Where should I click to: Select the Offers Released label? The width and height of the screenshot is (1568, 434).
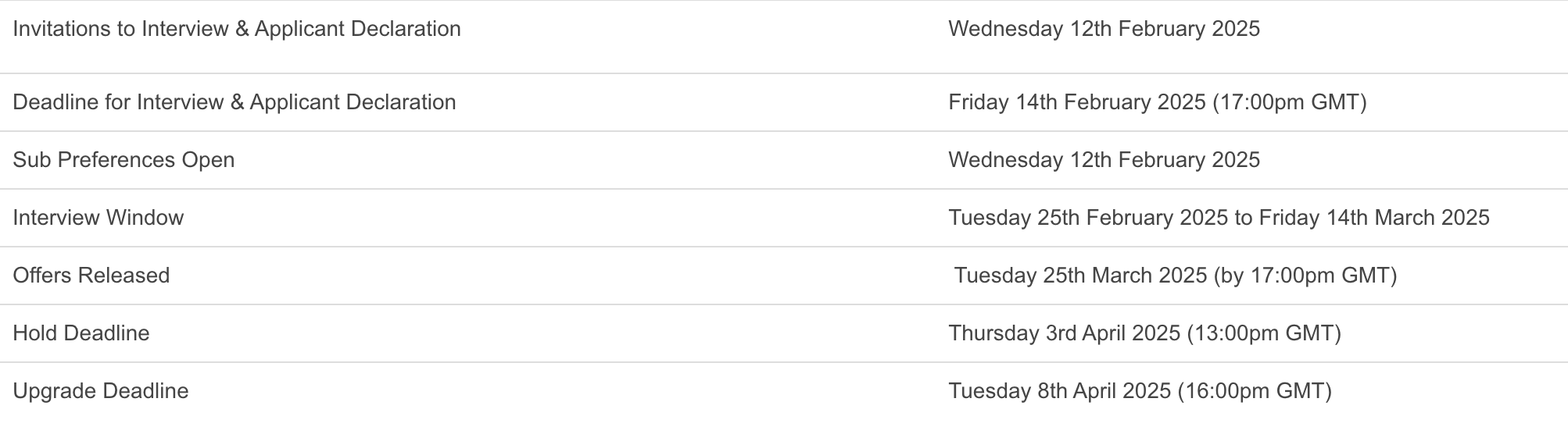click(91, 276)
